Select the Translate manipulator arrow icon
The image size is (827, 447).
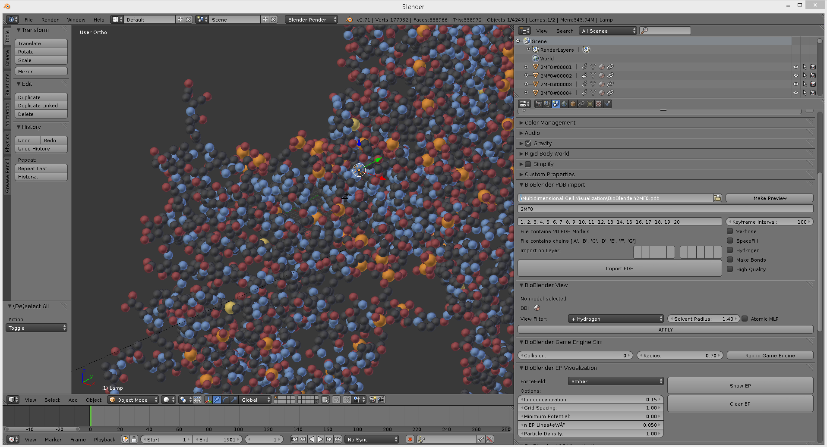coord(217,400)
